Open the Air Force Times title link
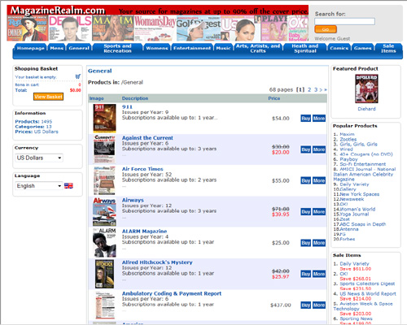Viewport: 407px width, 325px height. coord(142,169)
